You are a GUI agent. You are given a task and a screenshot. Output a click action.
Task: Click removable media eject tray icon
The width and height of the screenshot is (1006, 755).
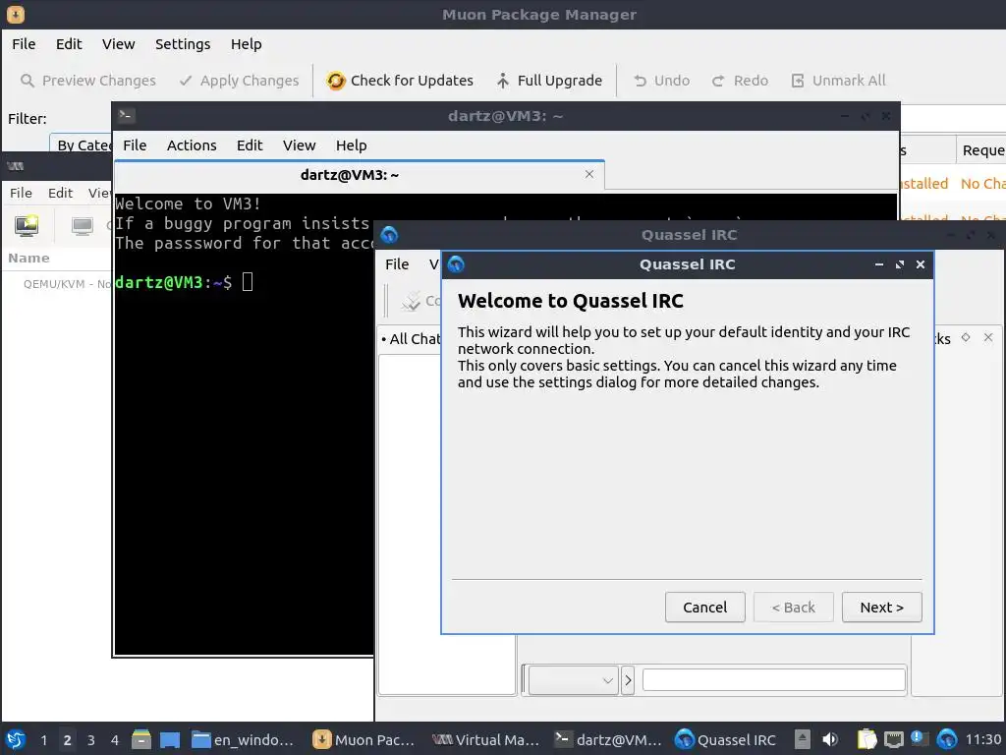coord(802,739)
